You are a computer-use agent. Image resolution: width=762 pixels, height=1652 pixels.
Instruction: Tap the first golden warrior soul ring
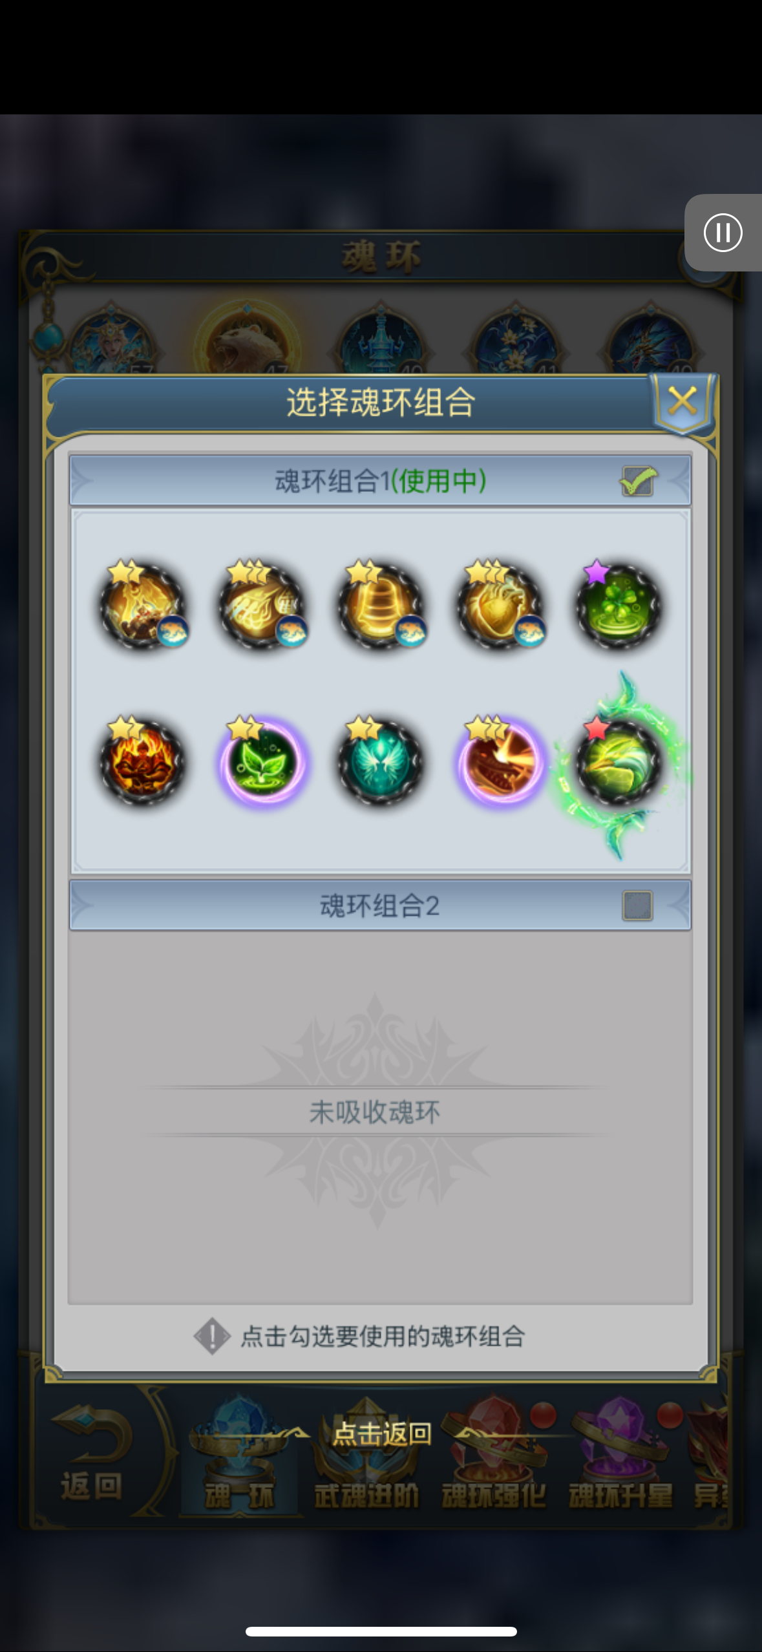pyautogui.click(x=142, y=606)
